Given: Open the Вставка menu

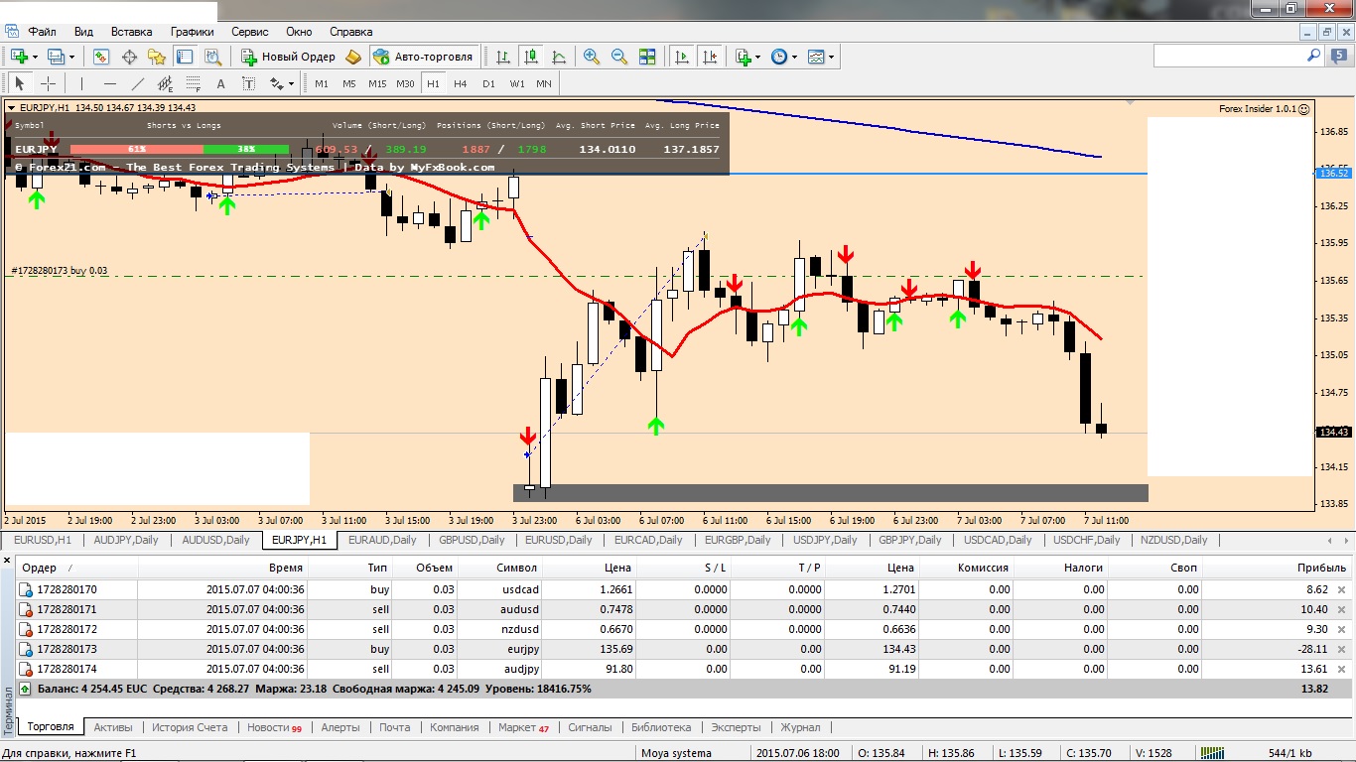Looking at the screenshot, I should [x=132, y=32].
